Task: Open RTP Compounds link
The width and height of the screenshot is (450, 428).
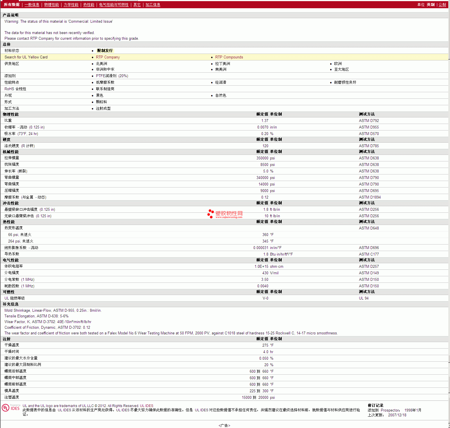Action: 229,57
